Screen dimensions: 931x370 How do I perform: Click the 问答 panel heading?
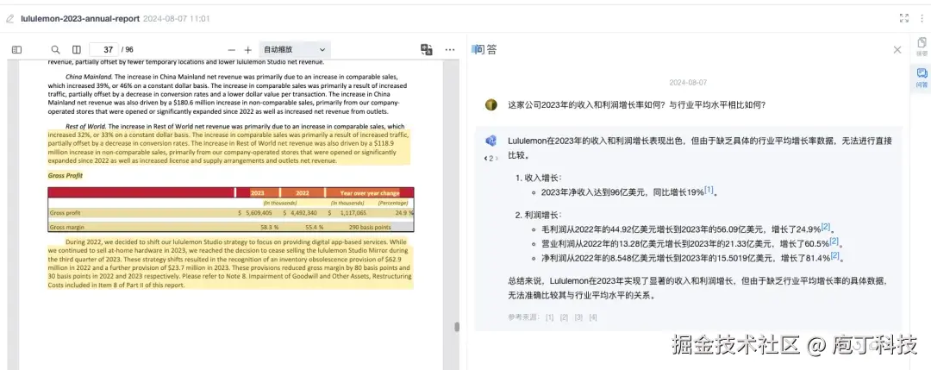(x=486, y=50)
